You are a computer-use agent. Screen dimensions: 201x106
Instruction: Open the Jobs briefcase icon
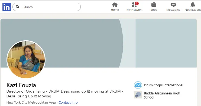coord(154,5)
